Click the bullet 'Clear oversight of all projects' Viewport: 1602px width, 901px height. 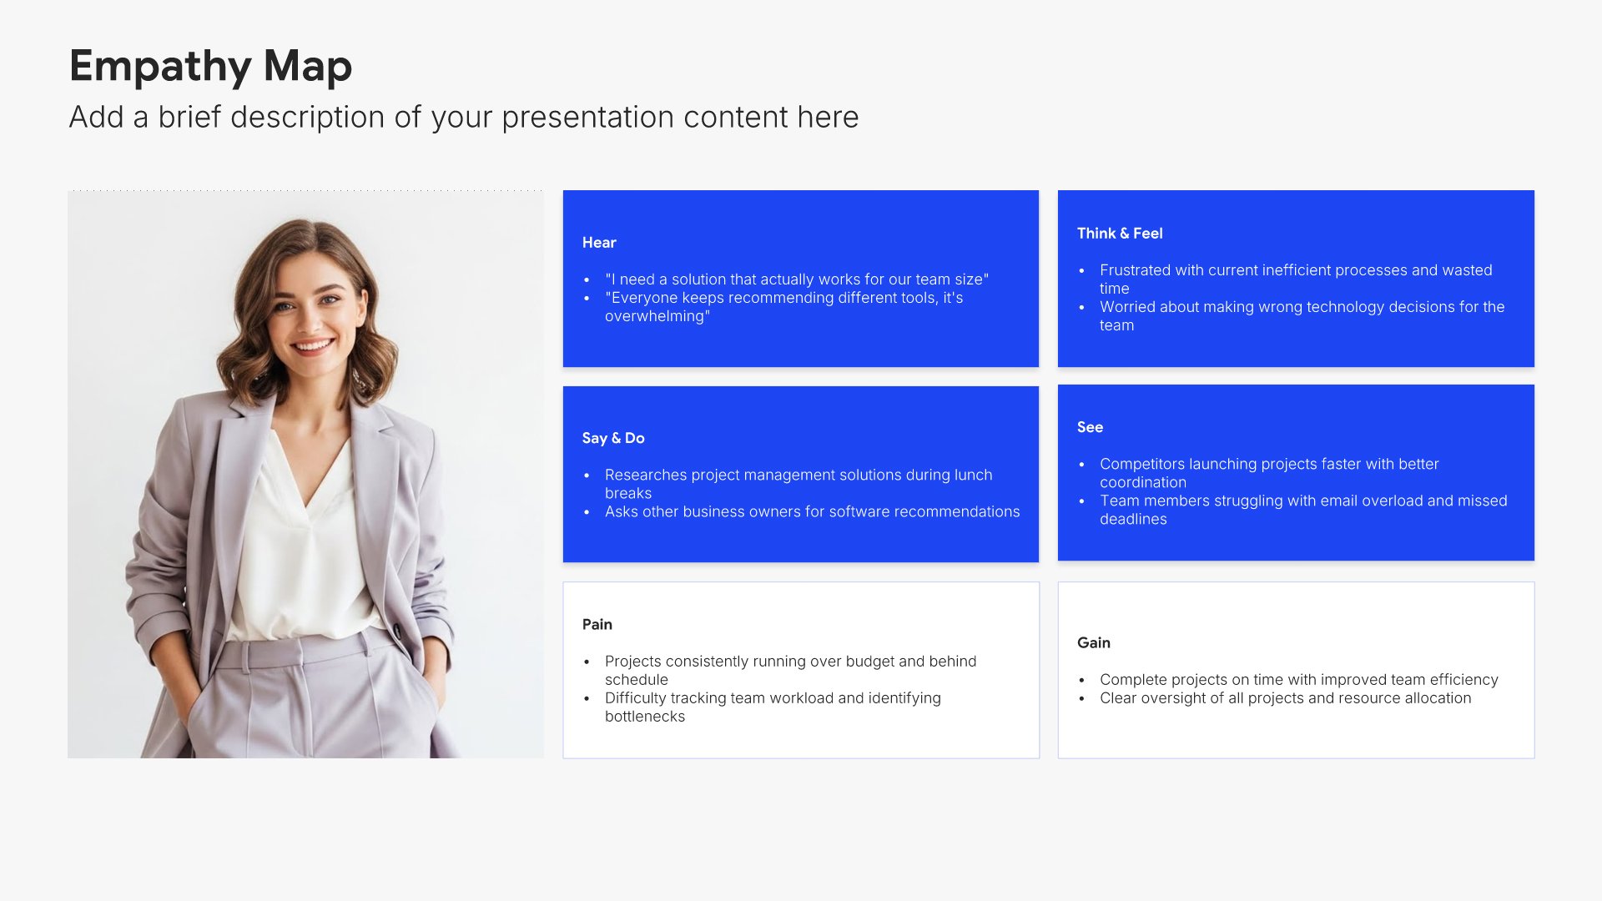[1285, 698]
